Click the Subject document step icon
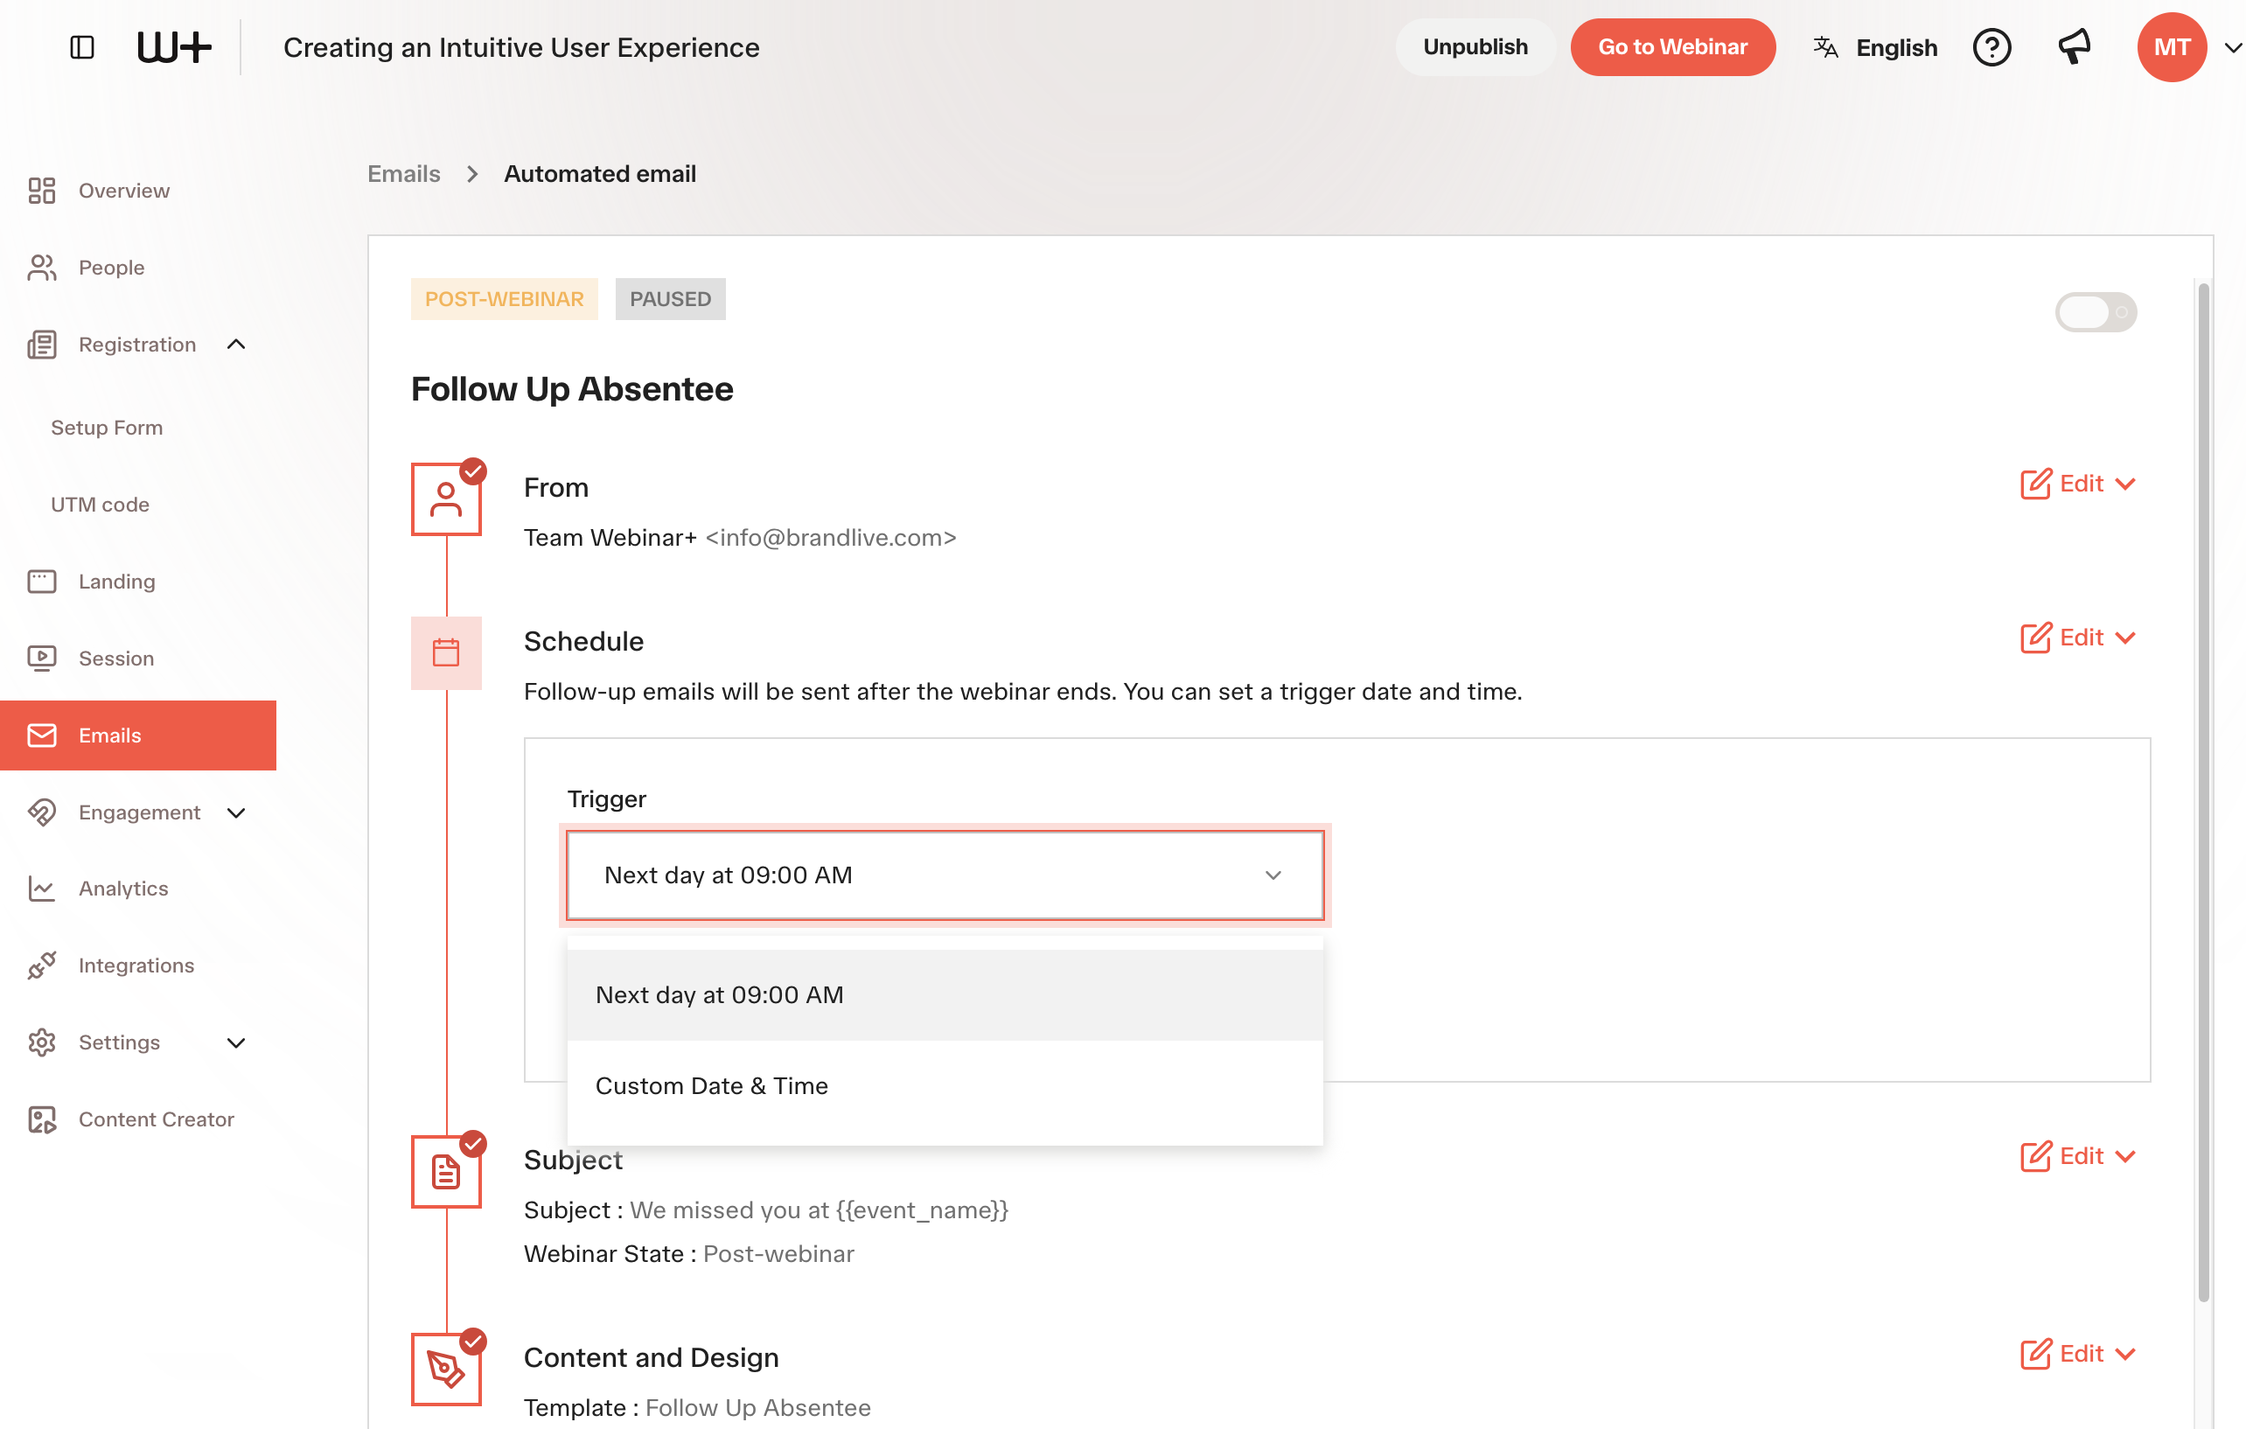 pos(446,1172)
